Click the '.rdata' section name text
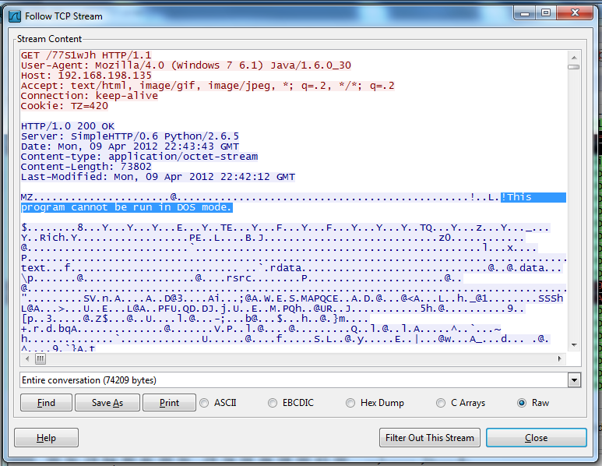Screen dimensions: 602x466 point(285,268)
